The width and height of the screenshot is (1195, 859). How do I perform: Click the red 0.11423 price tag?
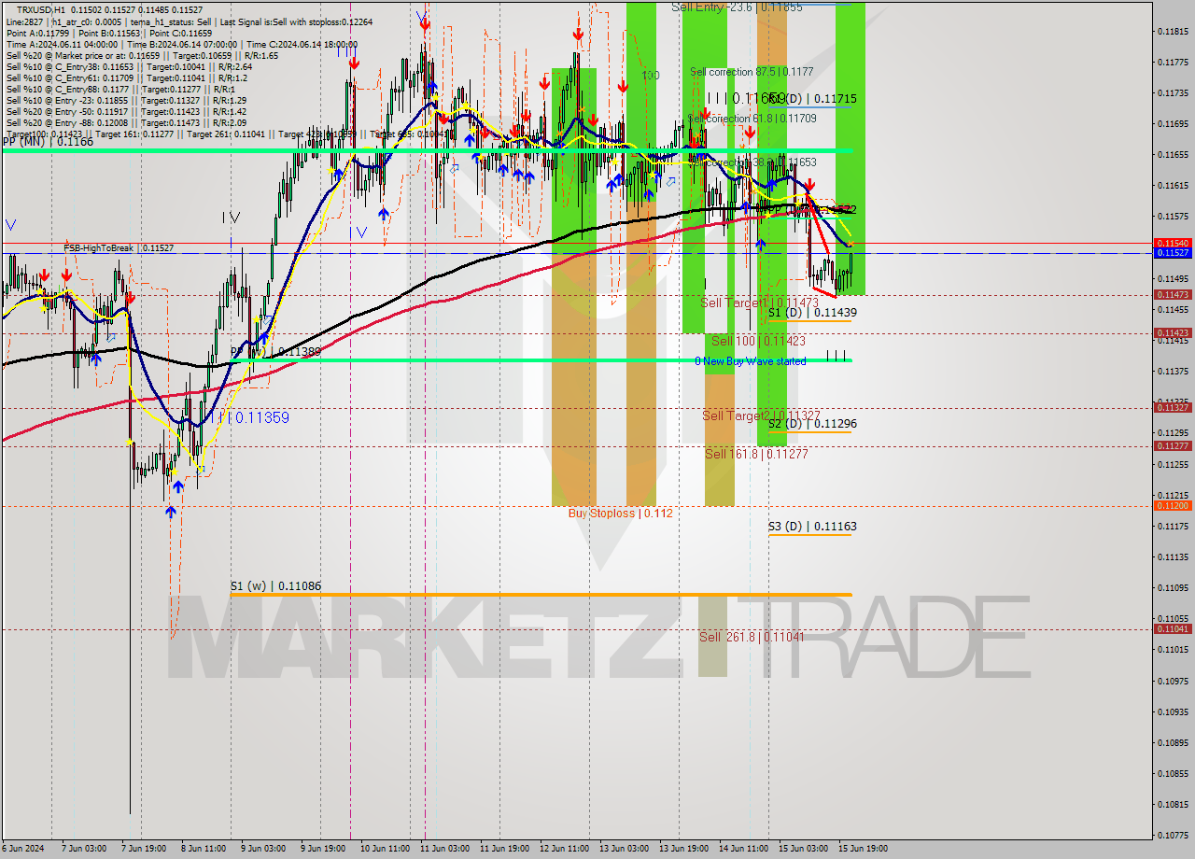coord(1173,332)
